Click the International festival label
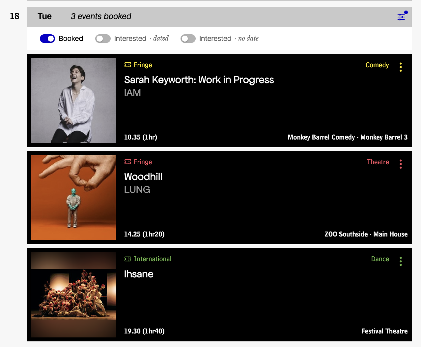The height and width of the screenshot is (347, 421). coord(153,259)
